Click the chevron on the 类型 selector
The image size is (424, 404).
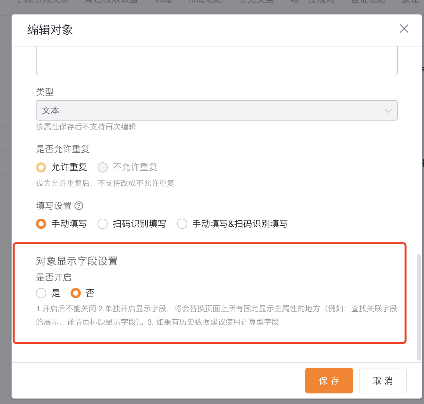[x=388, y=110]
